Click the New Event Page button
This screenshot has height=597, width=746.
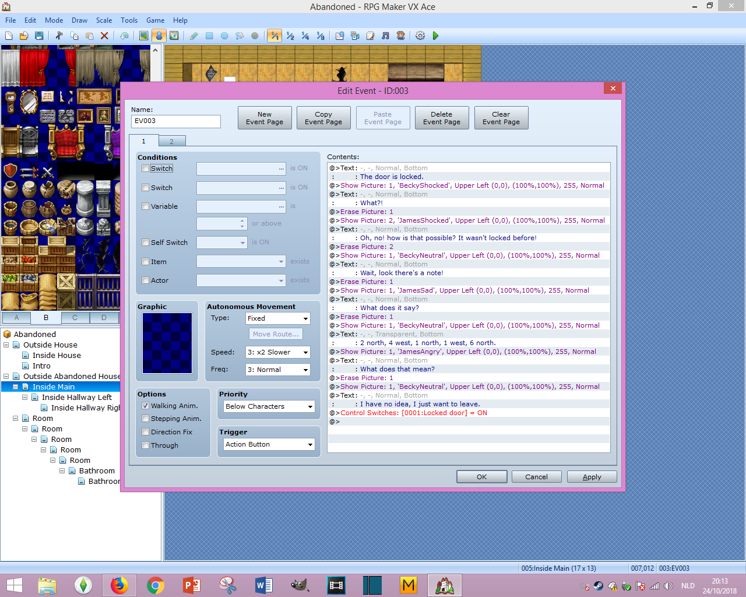(x=265, y=118)
